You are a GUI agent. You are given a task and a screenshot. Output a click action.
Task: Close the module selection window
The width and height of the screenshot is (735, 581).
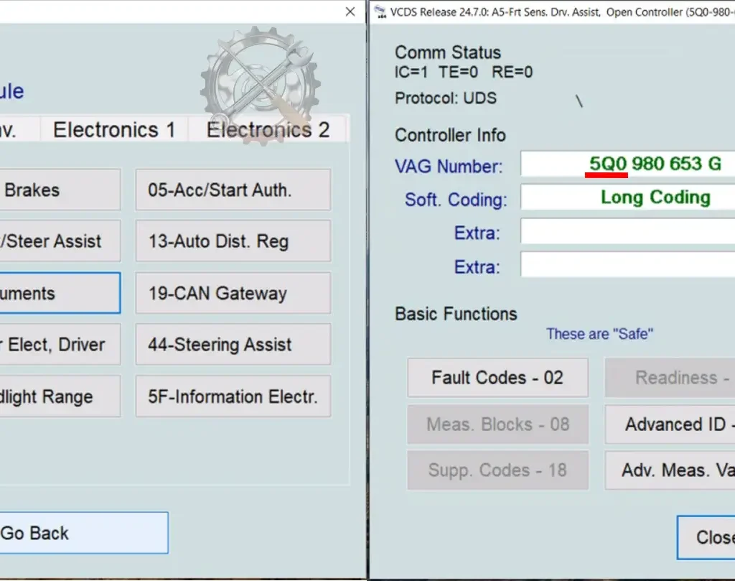tap(350, 11)
